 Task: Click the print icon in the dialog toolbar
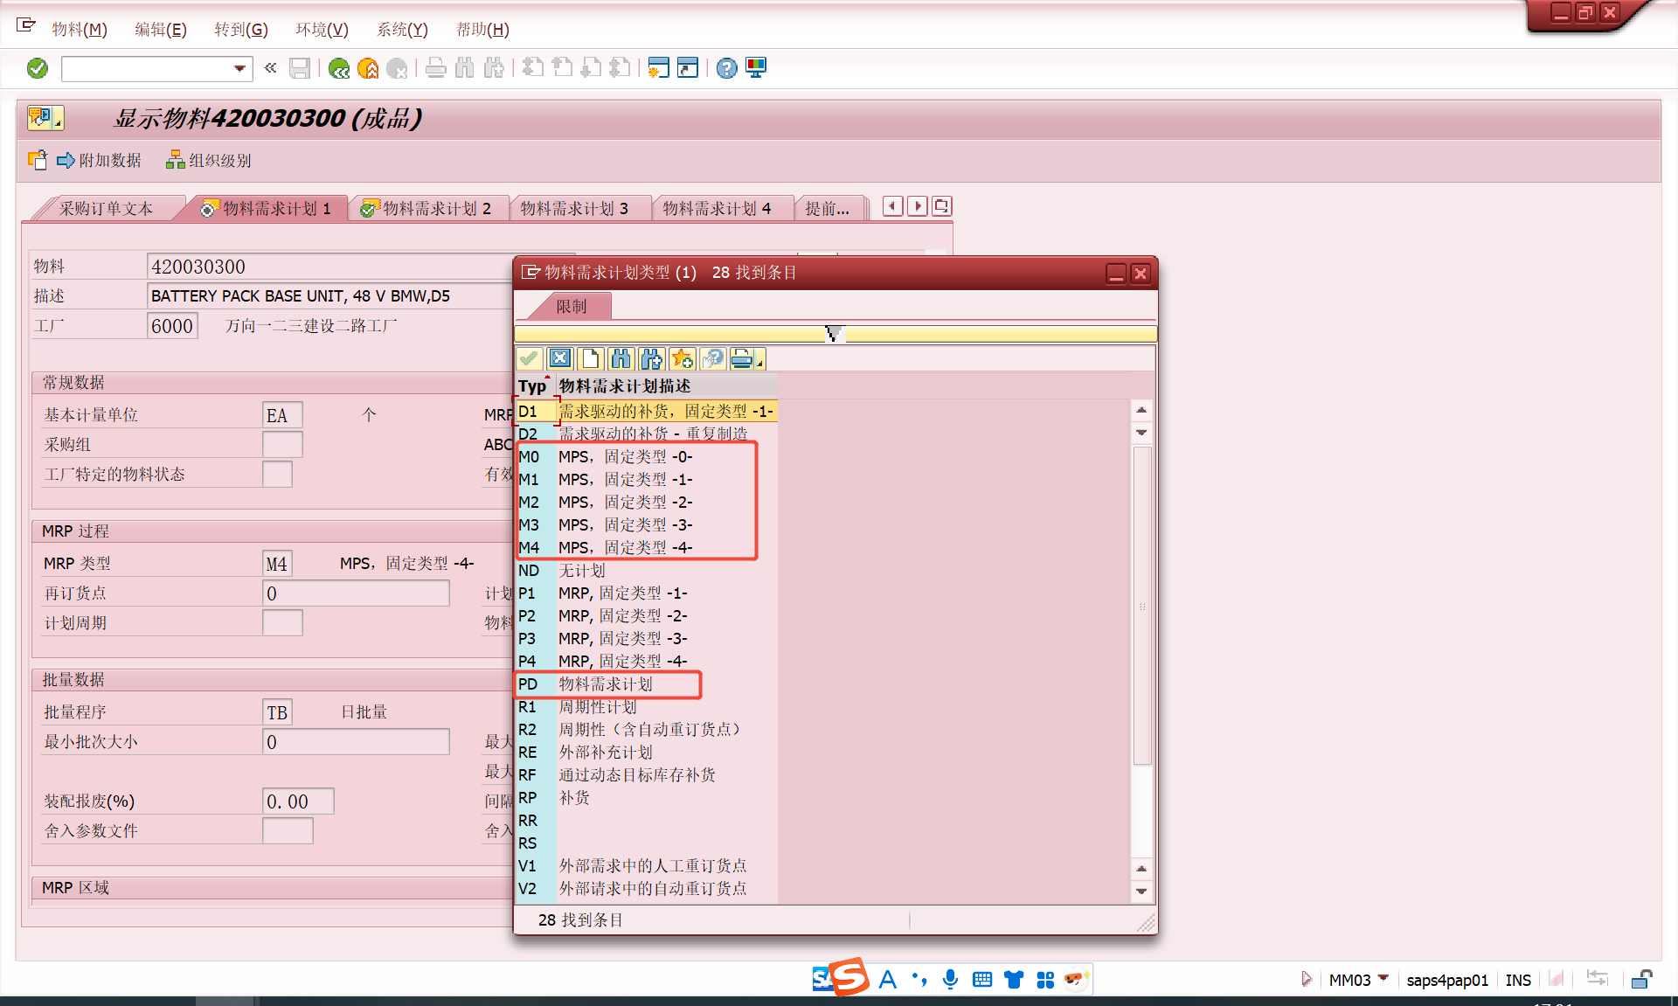pyautogui.click(x=742, y=358)
